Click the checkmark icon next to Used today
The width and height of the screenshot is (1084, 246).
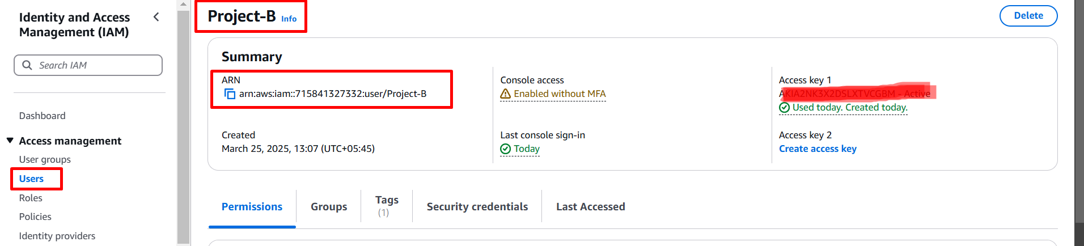tap(785, 108)
